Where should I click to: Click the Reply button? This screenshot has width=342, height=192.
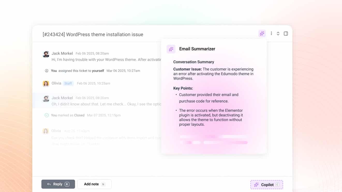[58, 184]
